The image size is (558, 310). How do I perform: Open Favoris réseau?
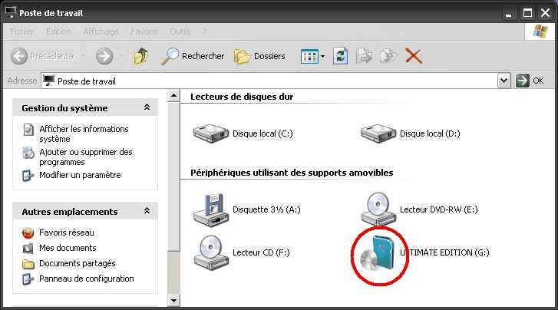click(67, 232)
